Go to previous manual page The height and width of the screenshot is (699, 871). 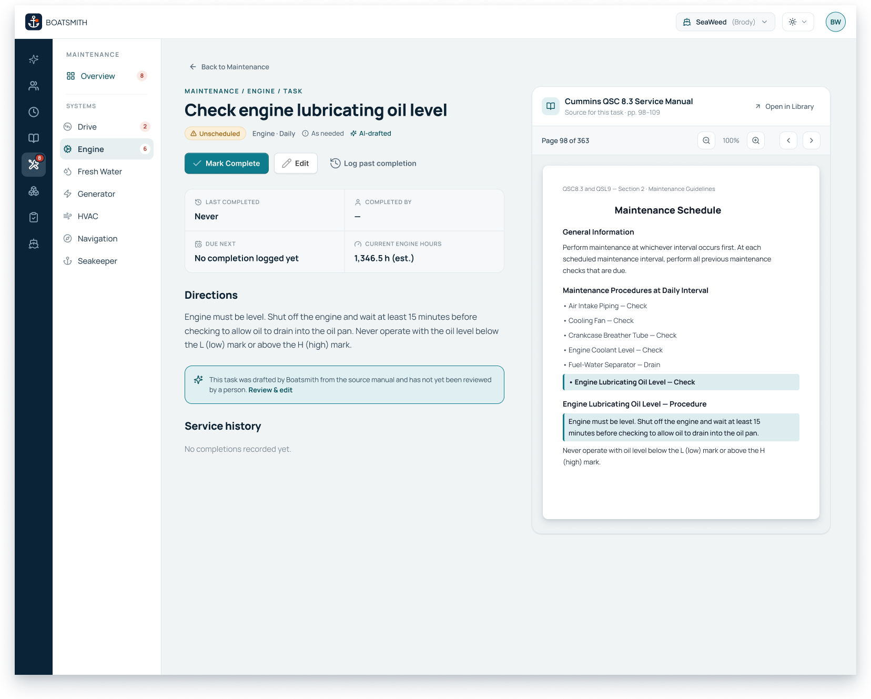788,140
